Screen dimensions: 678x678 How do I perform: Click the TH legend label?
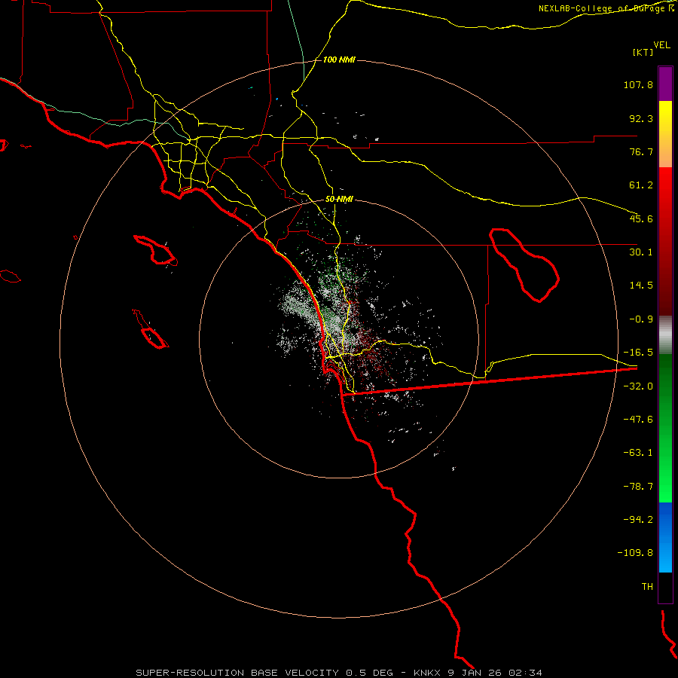coord(647,586)
